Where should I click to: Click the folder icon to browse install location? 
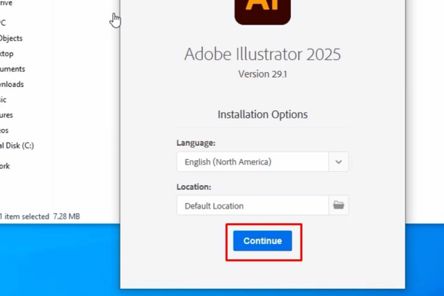338,205
